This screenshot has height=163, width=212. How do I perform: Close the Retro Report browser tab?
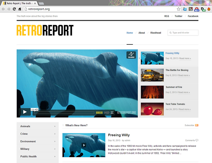click(35, 3)
